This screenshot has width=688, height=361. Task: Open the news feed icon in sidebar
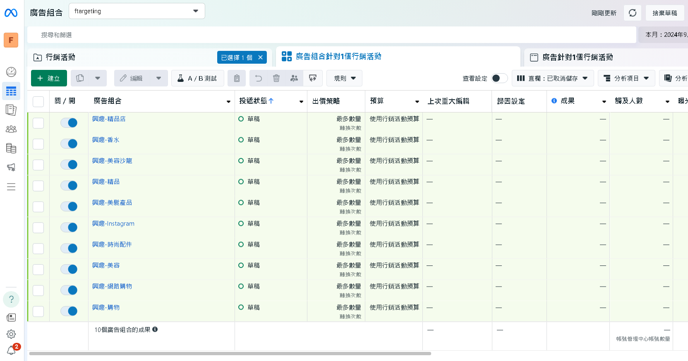[11, 317]
